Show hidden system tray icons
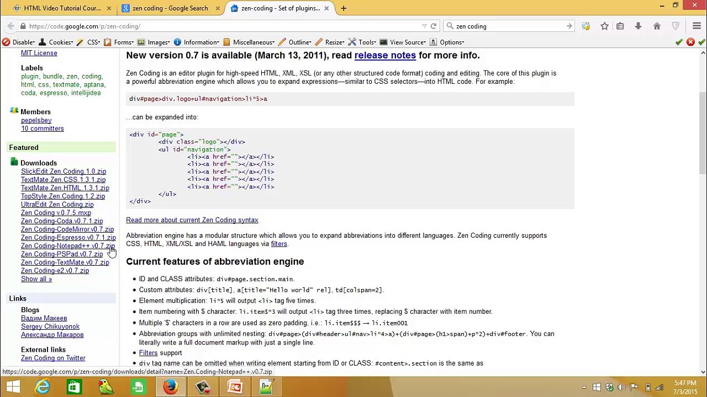Image resolution: width=707 pixels, height=397 pixels. pos(584,387)
